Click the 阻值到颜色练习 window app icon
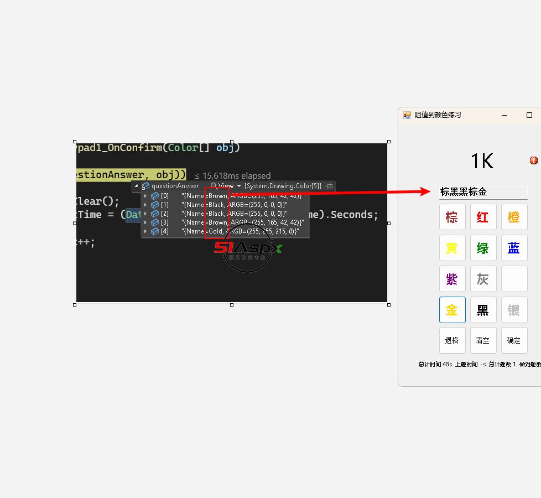 click(x=407, y=115)
